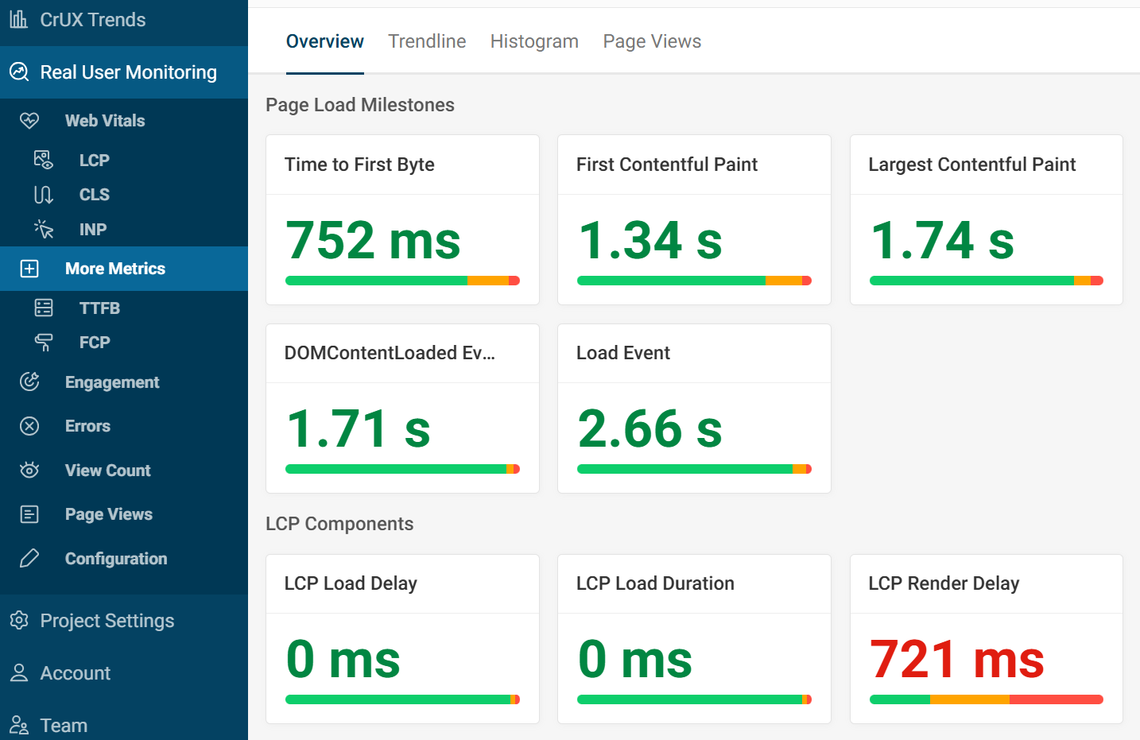The image size is (1140, 740).
Task: Go to the Account page
Action: pyautogui.click(x=76, y=673)
